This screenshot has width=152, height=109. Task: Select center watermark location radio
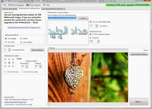pos(9,63)
